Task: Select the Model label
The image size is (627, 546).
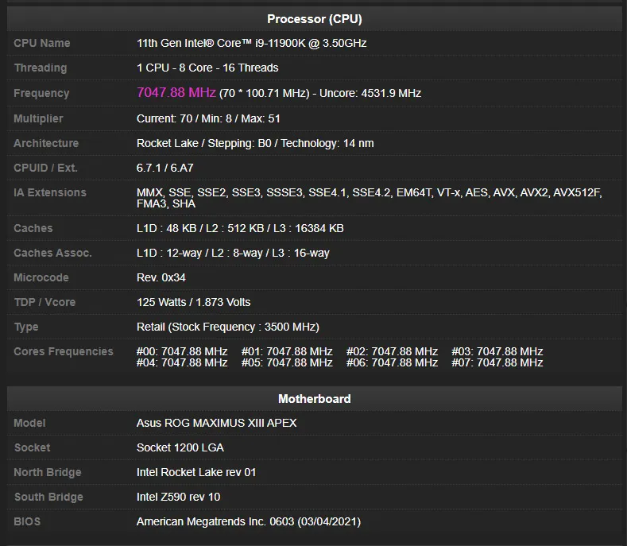Action: pyautogui.click(x=29, y=423)
